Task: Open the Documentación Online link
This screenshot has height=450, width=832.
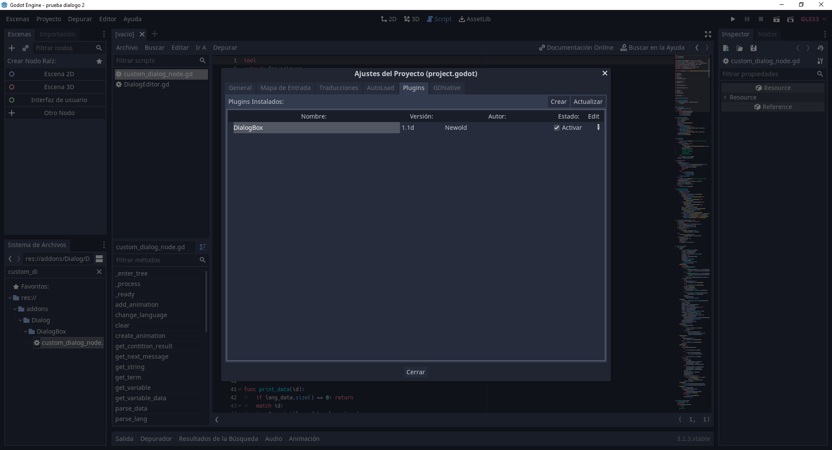Action: 576,48
